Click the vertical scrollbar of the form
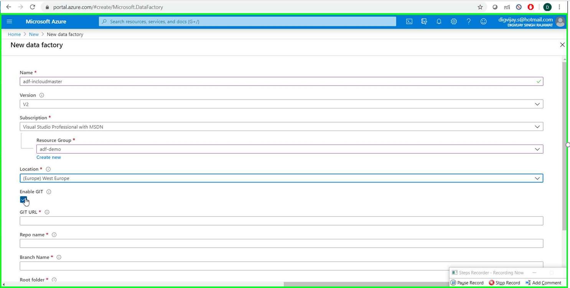570x288 pixels. click(564, 146)
